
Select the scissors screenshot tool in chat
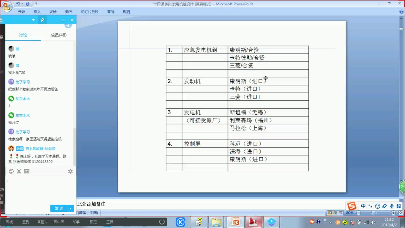tap(19, 171)
